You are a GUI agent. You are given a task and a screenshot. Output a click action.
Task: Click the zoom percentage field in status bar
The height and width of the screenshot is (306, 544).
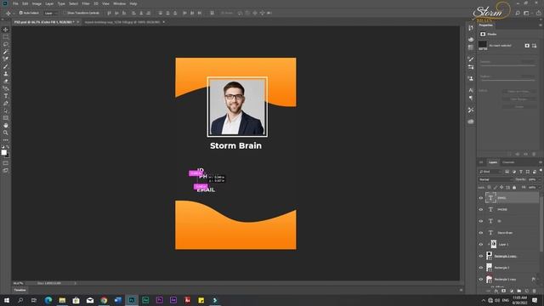[18, 283]
